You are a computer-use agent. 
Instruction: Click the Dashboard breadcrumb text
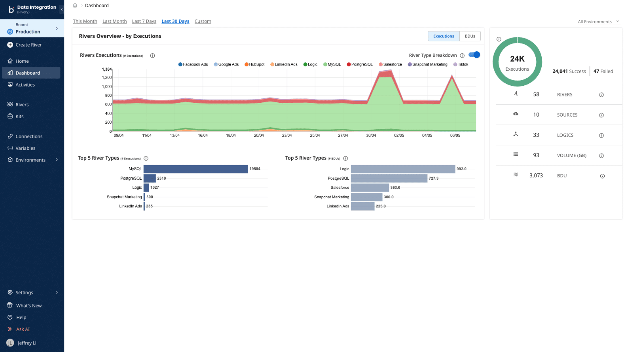[x=97, y=6]
